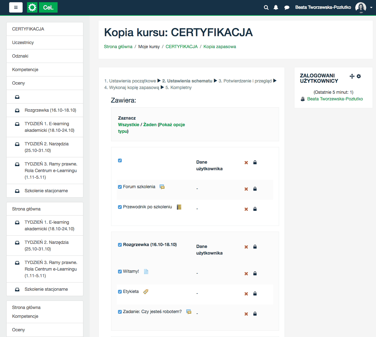This screenshot has height=337, width=376.
Task: Open Kopia zapasowa breadcrumb link
Action: click(220, 47)
